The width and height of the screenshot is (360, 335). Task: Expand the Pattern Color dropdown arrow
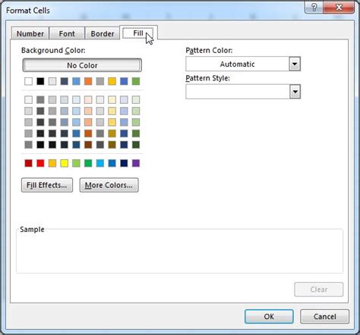click(x=295, y=64)
